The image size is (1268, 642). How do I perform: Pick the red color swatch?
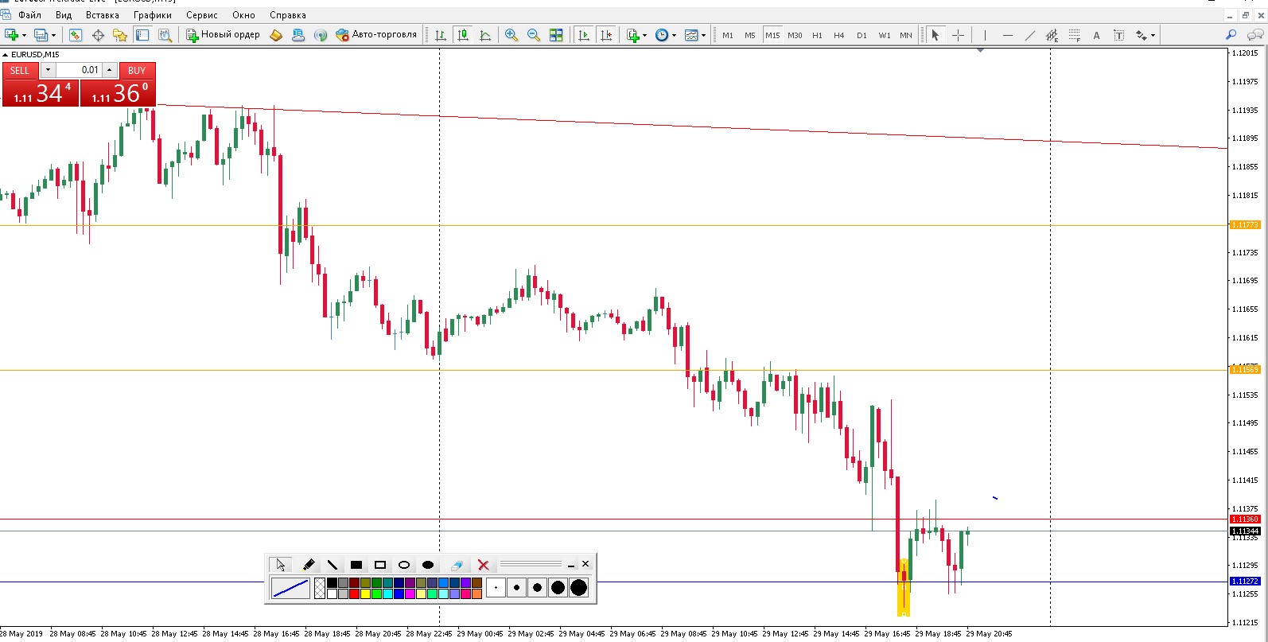354,593
